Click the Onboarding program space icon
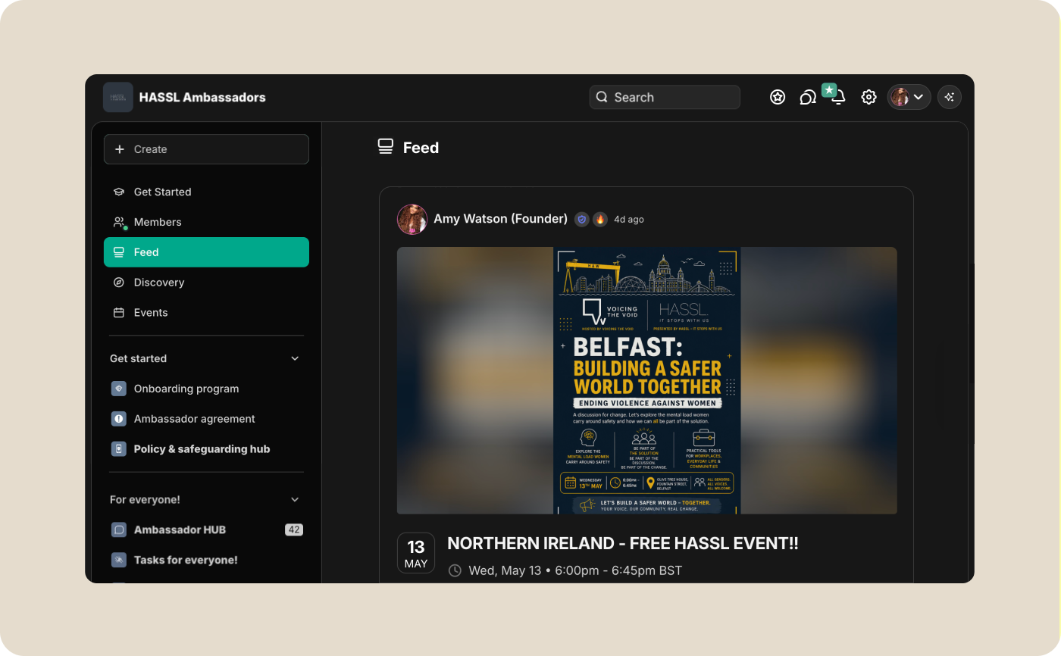Screen dimensions: 1061x656 [118, 389]
